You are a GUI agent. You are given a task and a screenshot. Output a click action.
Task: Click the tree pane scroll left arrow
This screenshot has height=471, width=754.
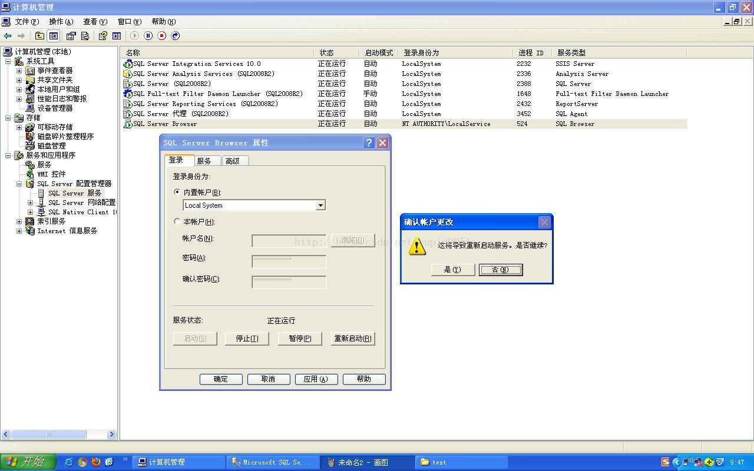[x=6, y=434]
